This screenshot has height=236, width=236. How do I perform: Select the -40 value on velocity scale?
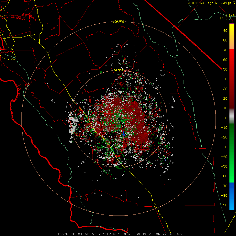(224, 157)
